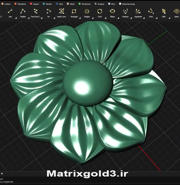Go to the View tab
Image resolution: width=180 pixels, height=185 pixels.
point(59,4)
